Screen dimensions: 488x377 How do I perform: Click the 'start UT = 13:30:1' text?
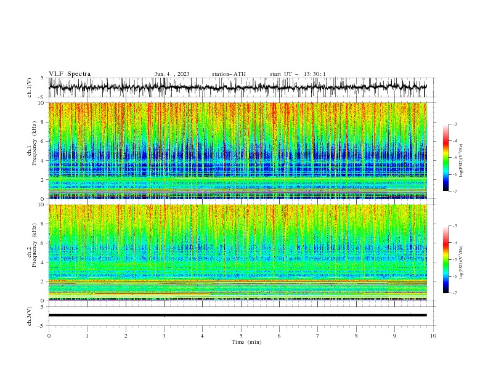tap(297, 74)
